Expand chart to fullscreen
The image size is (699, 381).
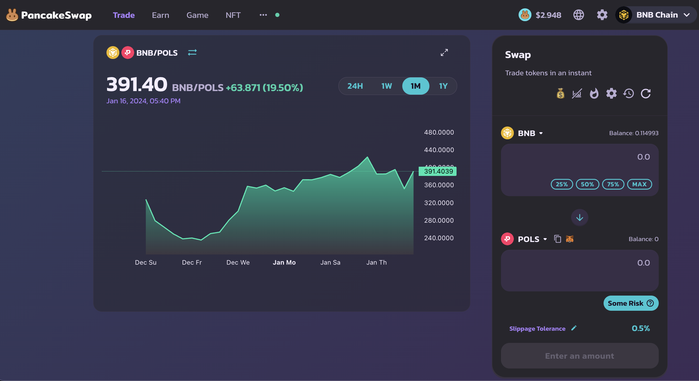coord(444,53)
